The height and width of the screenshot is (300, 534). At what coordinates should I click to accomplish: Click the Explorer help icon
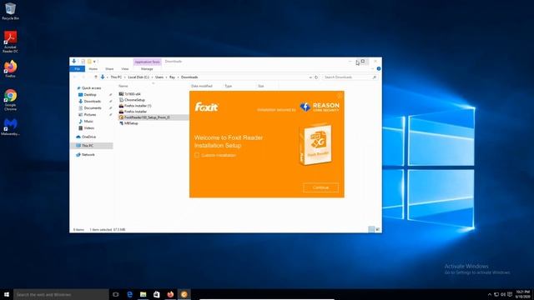coord(379,68)
